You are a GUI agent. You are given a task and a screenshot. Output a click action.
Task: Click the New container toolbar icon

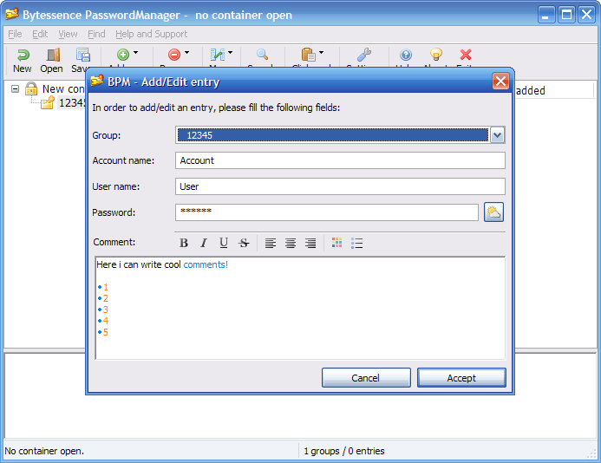23,55
